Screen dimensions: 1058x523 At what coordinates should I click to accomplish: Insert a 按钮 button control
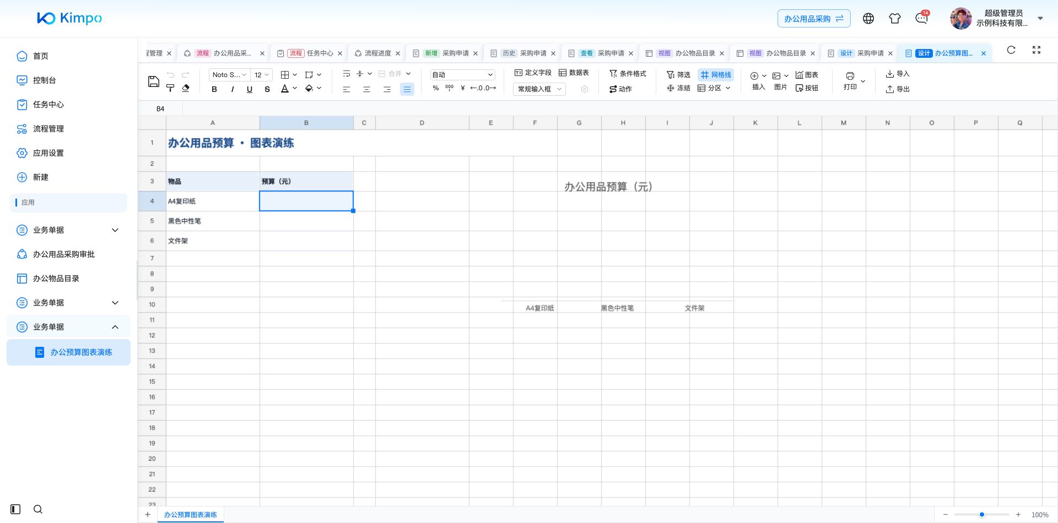click(x=807, y=88)
